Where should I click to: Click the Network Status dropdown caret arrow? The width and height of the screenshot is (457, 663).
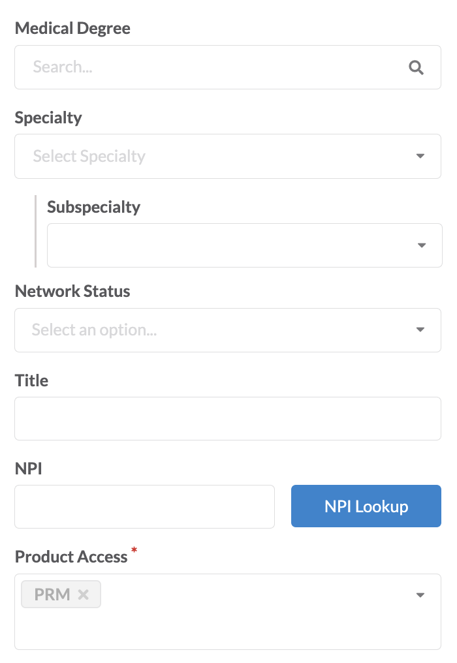[x=420, y=330]
